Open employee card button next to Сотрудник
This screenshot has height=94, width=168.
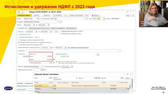[61, 22]
